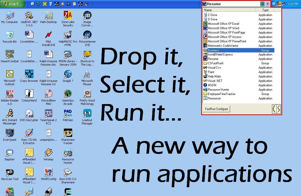Screen dimensions: 301x196
Task: Sort list by Name column header
Action: [229, 10]
